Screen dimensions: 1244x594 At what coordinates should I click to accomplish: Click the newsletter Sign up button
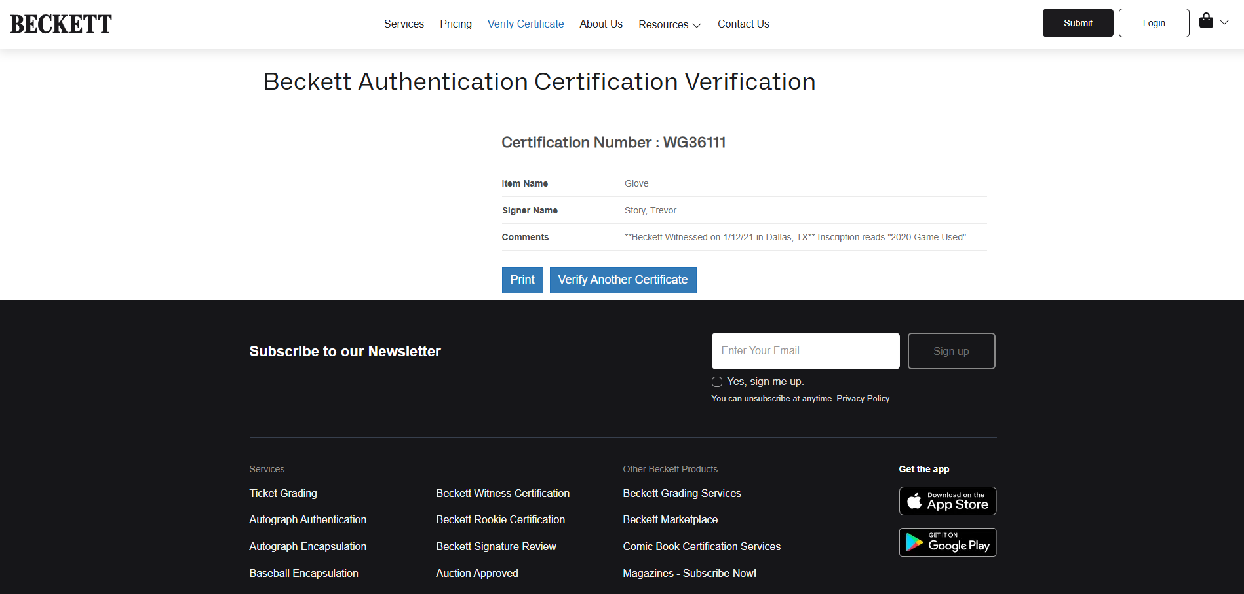pyautogui.click(x=952, y=351)
